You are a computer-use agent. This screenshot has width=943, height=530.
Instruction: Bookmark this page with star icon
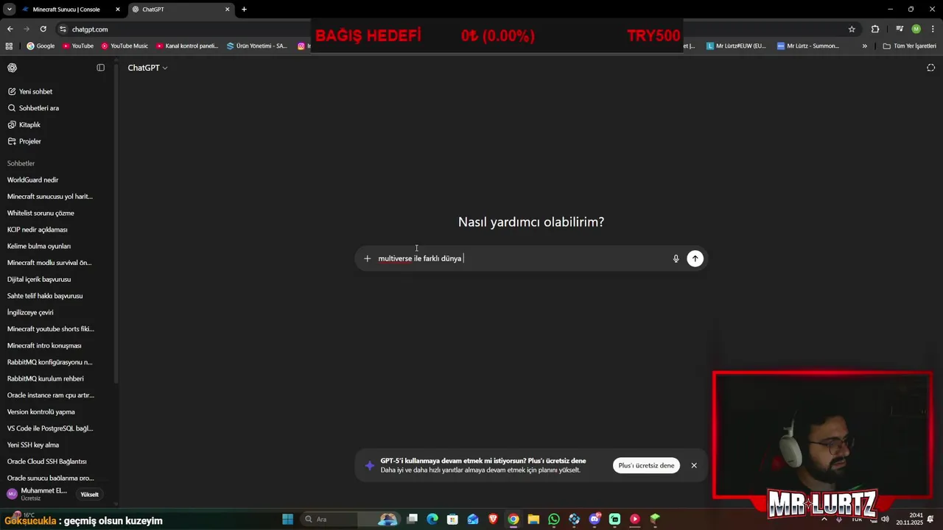[852, 29]
